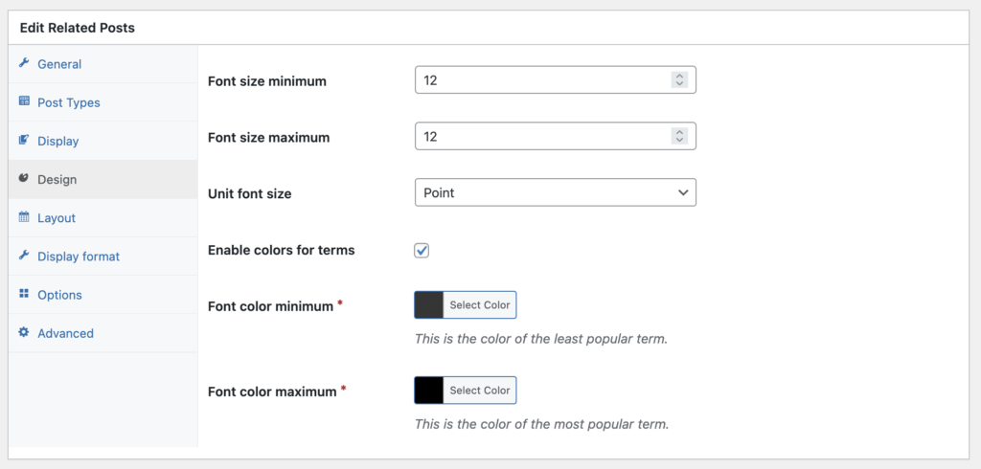Click the gear icon beside Advanced
The image size is (981, 469).
point(24,333)
